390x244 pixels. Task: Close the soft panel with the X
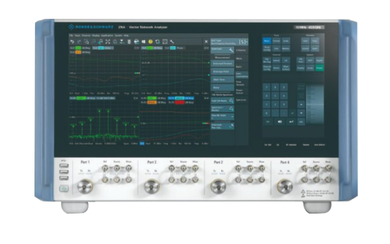[206, 42]
